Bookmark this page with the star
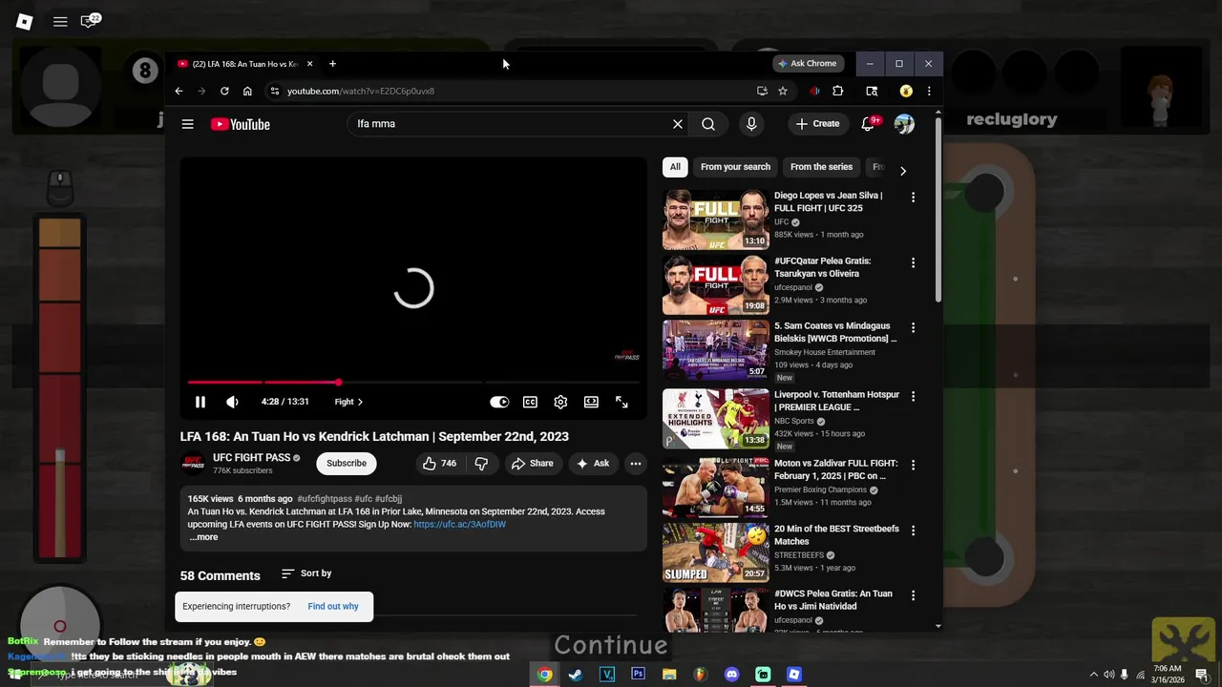 coord(783,91)
